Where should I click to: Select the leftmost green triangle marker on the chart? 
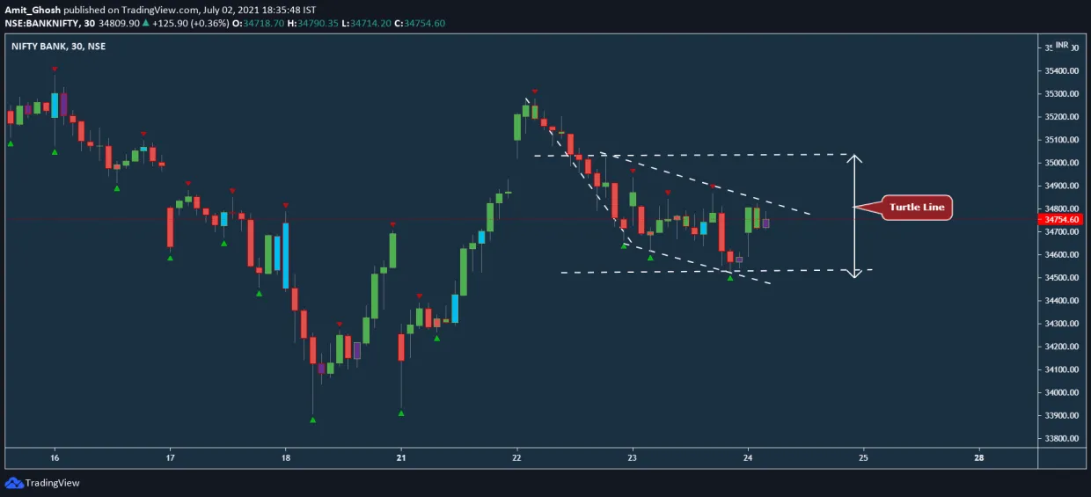pos(11,143)
